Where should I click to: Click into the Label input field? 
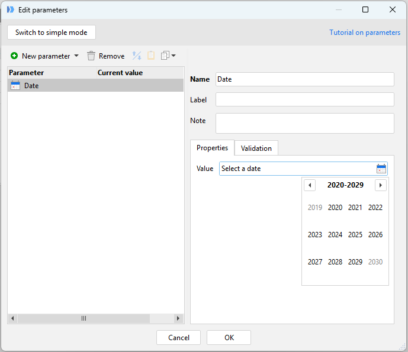pyautogui.click(x=305, y=99)
